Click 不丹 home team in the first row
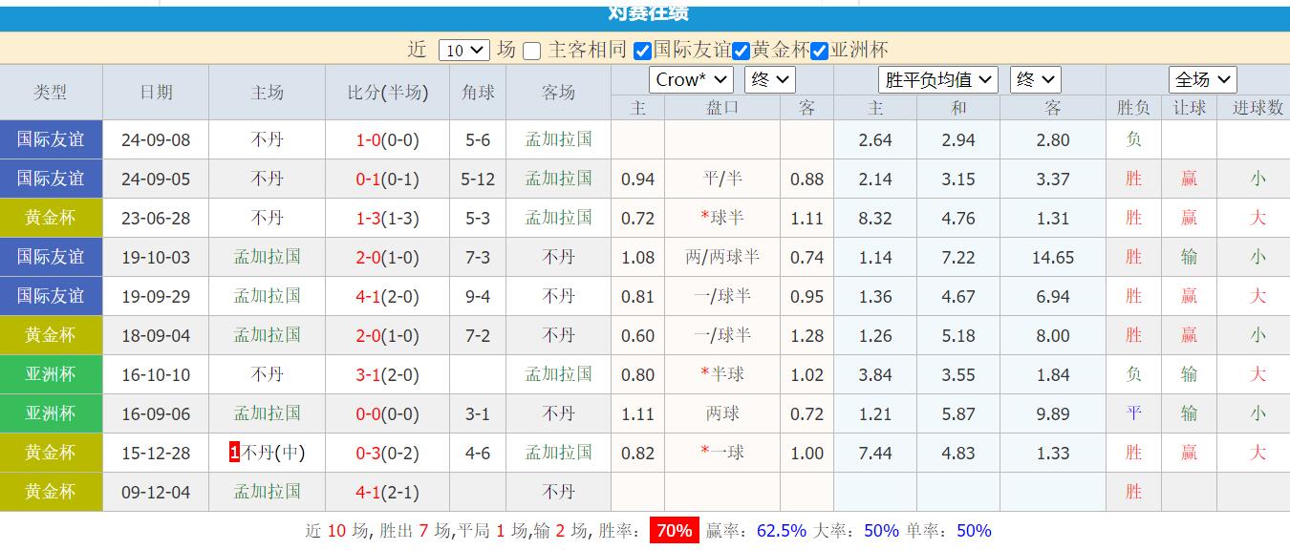This screenshot has width=1290, height=550. click(x=267, y=139)
